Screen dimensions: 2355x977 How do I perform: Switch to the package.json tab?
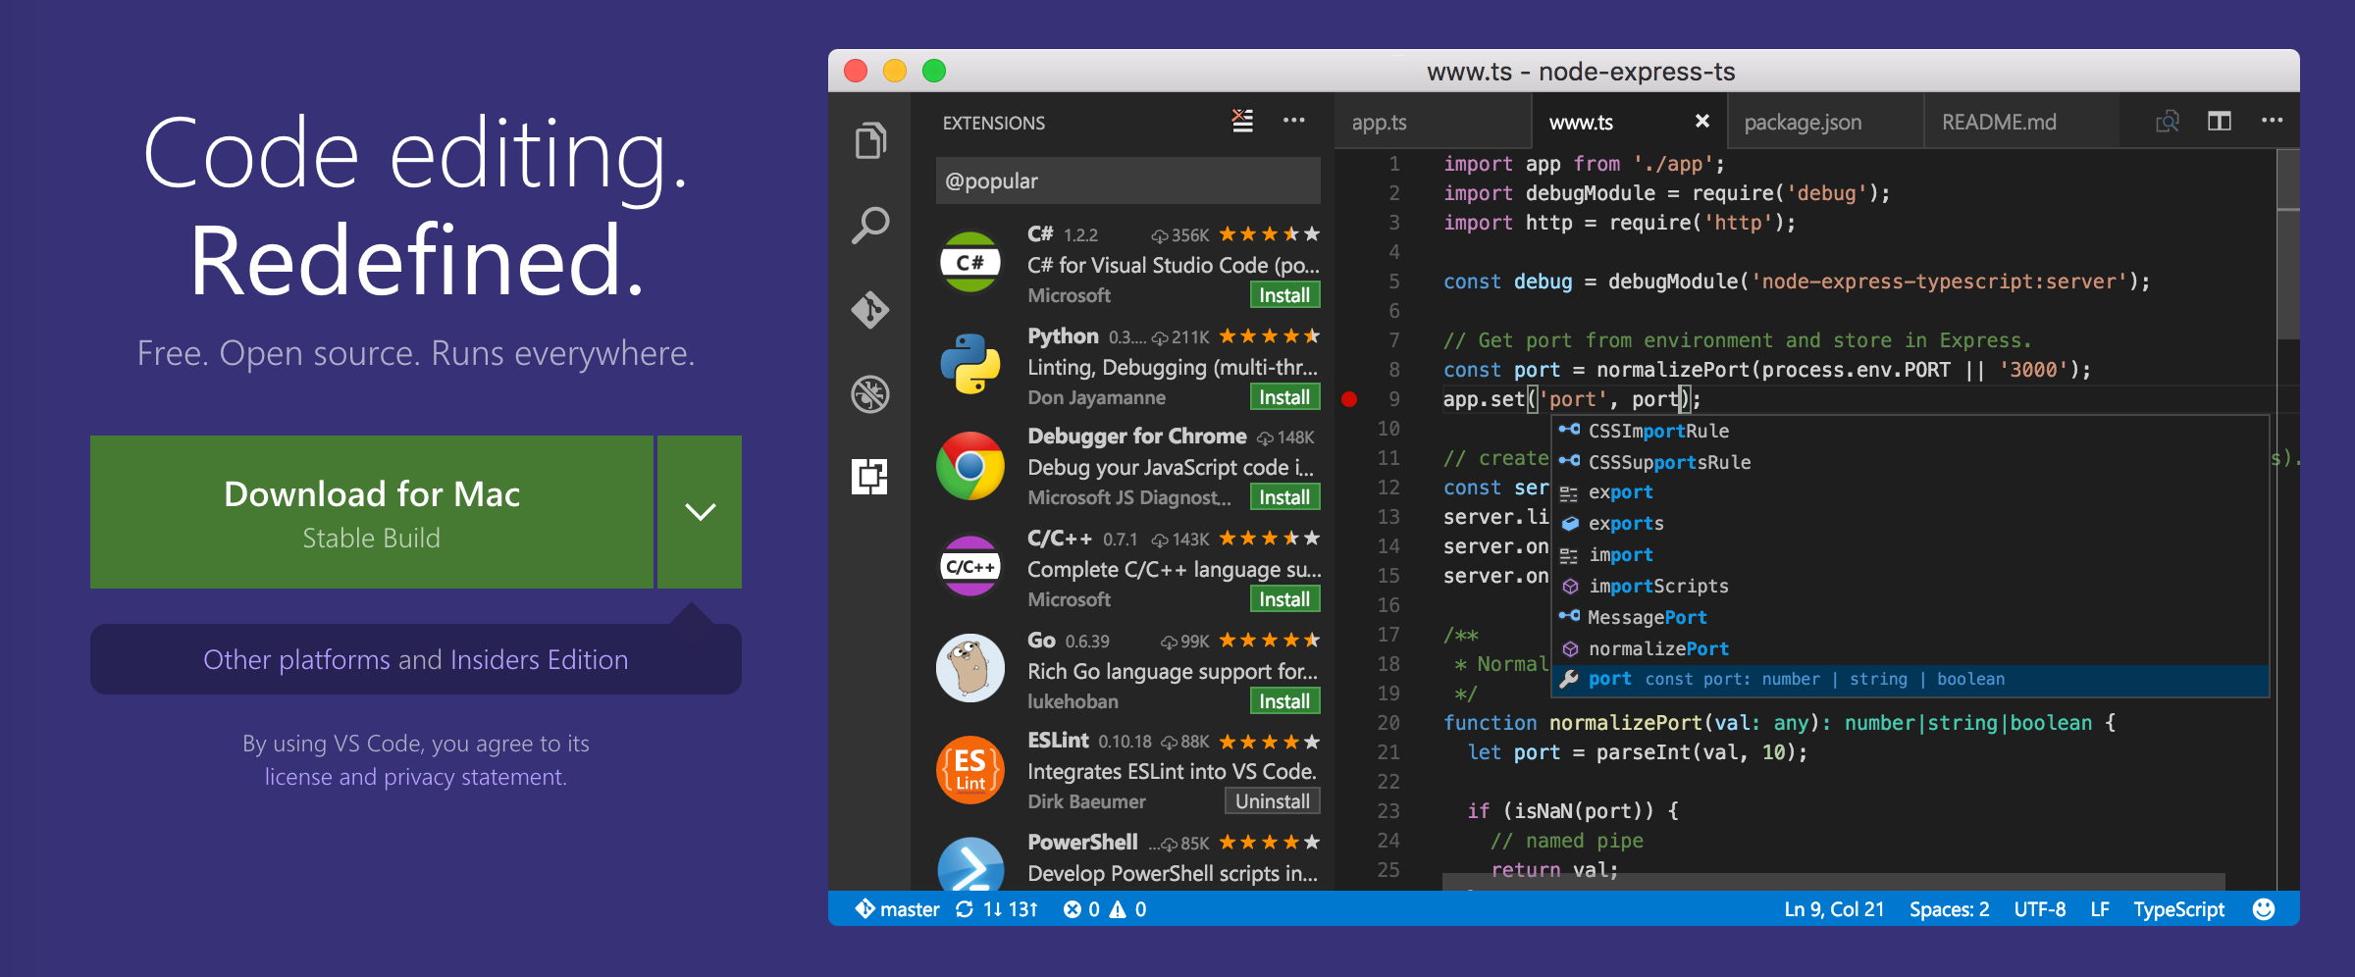click(1825, 122)
